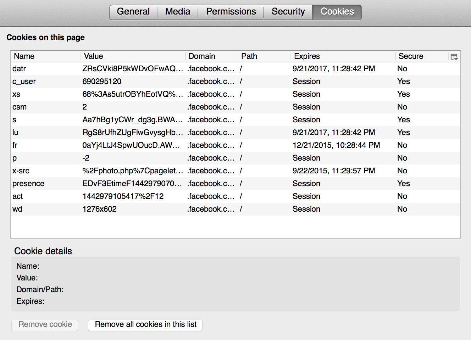Sort cookies by the Secure column
Viewport: 471px width, 340px height.
[x=411, y=56]
